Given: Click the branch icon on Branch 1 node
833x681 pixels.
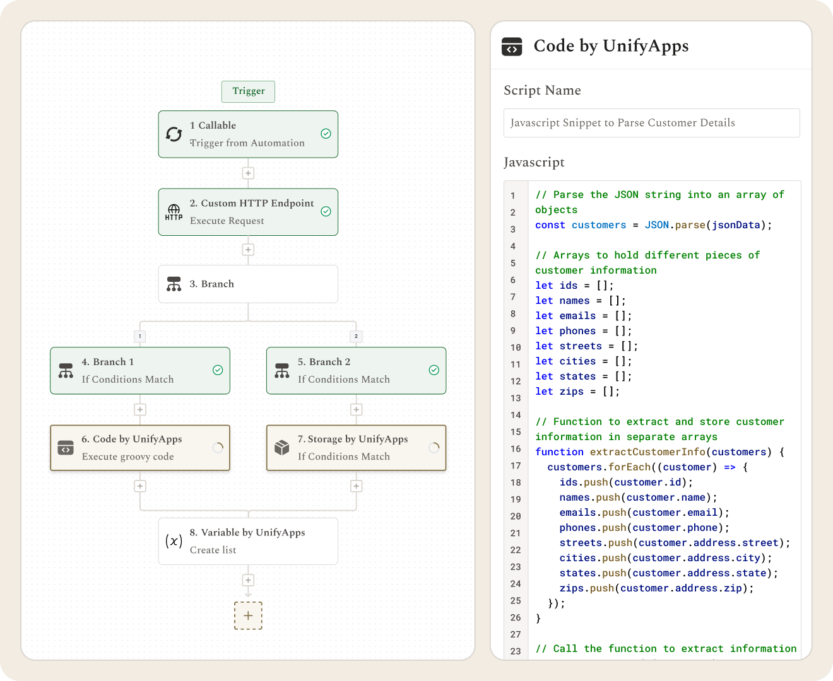Looking at the screenshot, I should (66, 371).
